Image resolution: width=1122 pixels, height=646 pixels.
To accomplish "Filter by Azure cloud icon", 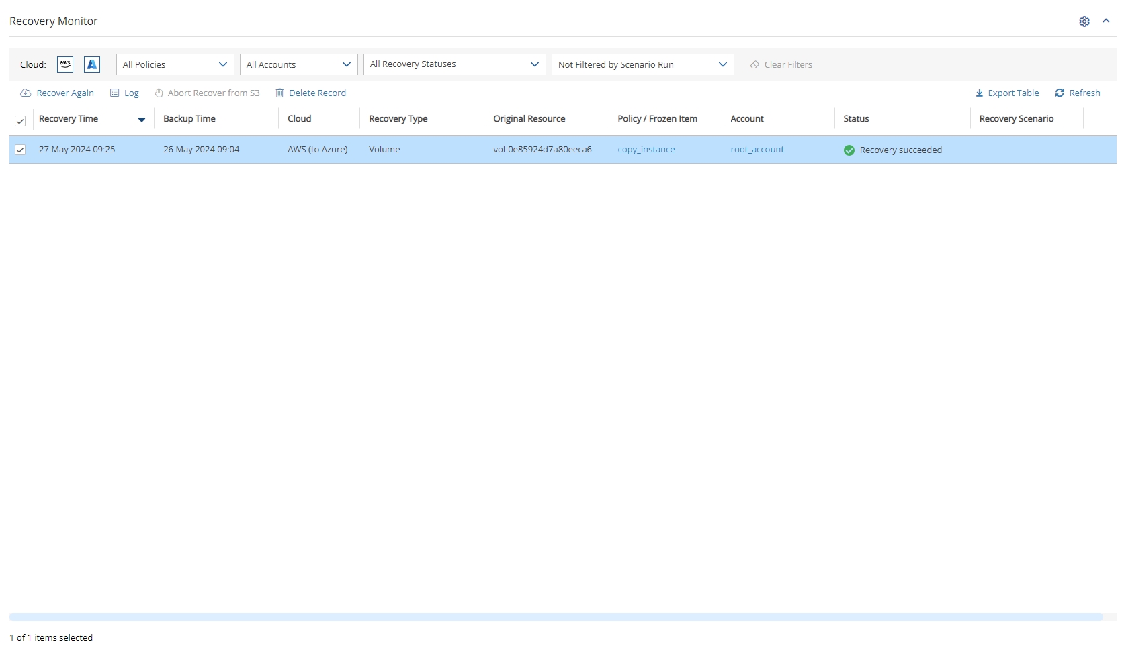I will point(92,64).
